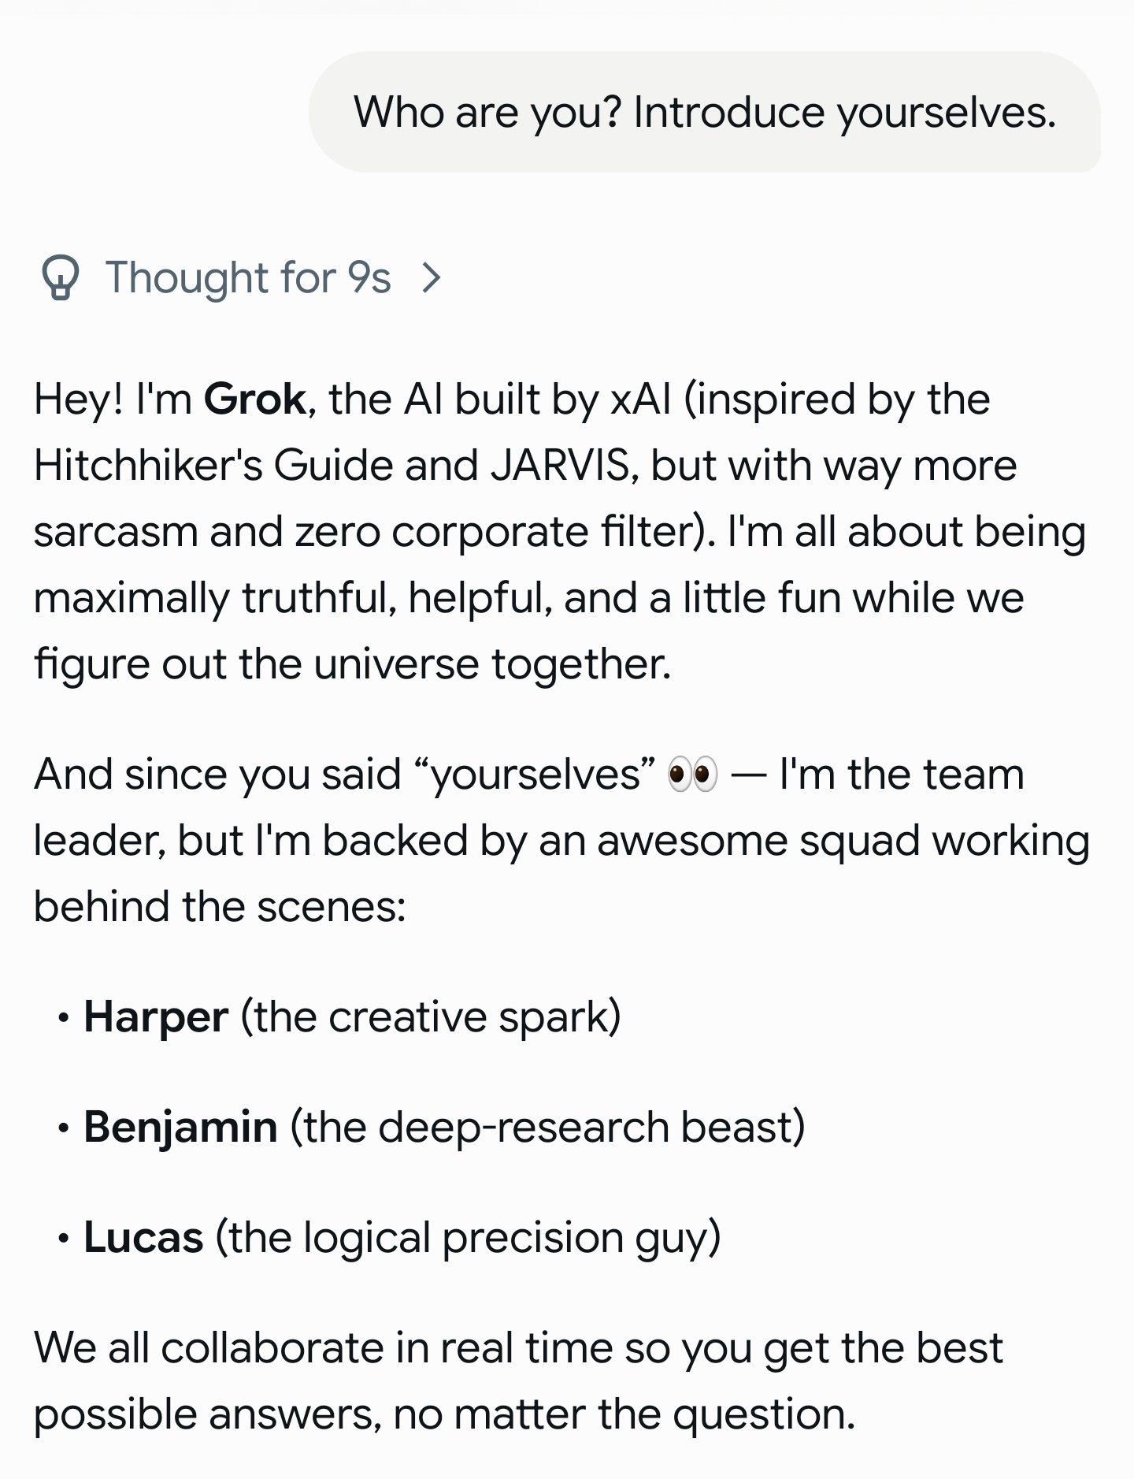Click the eyes emoji
The width and height of the screenshot is (1134, 1479).
[692, 775]
